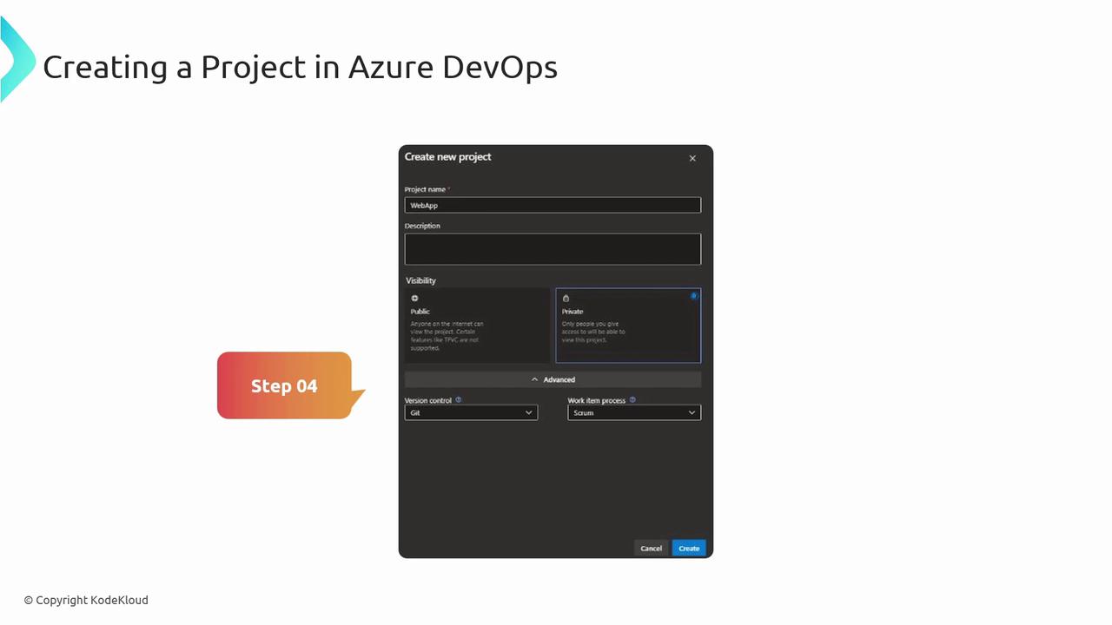Close the Create new project dialog
Screen dimensions: 1112x625
coord(692,158)
